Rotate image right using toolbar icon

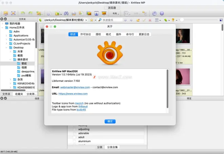tap(31, 13)
